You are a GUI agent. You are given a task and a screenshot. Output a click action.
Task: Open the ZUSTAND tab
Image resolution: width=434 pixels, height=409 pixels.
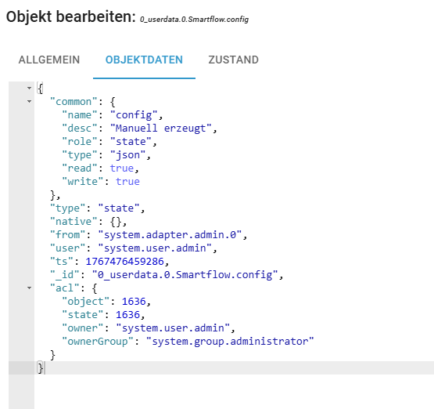233,60
